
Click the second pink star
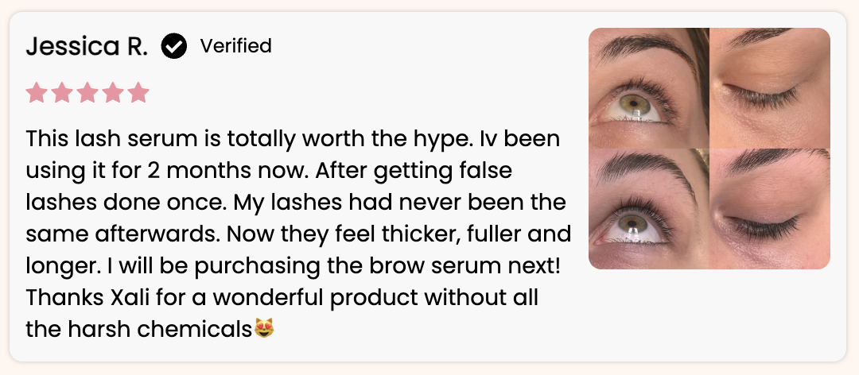coord(62,92)
